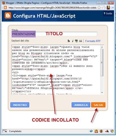Image resolution: width=116 pixels, height=136 pixels.
Task: Click the brown bookmarks book icon
Action: coord(108,7)
